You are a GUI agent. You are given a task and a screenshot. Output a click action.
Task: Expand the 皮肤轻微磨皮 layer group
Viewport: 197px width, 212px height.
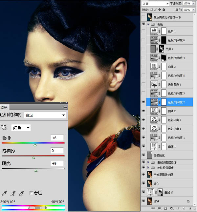148,167
